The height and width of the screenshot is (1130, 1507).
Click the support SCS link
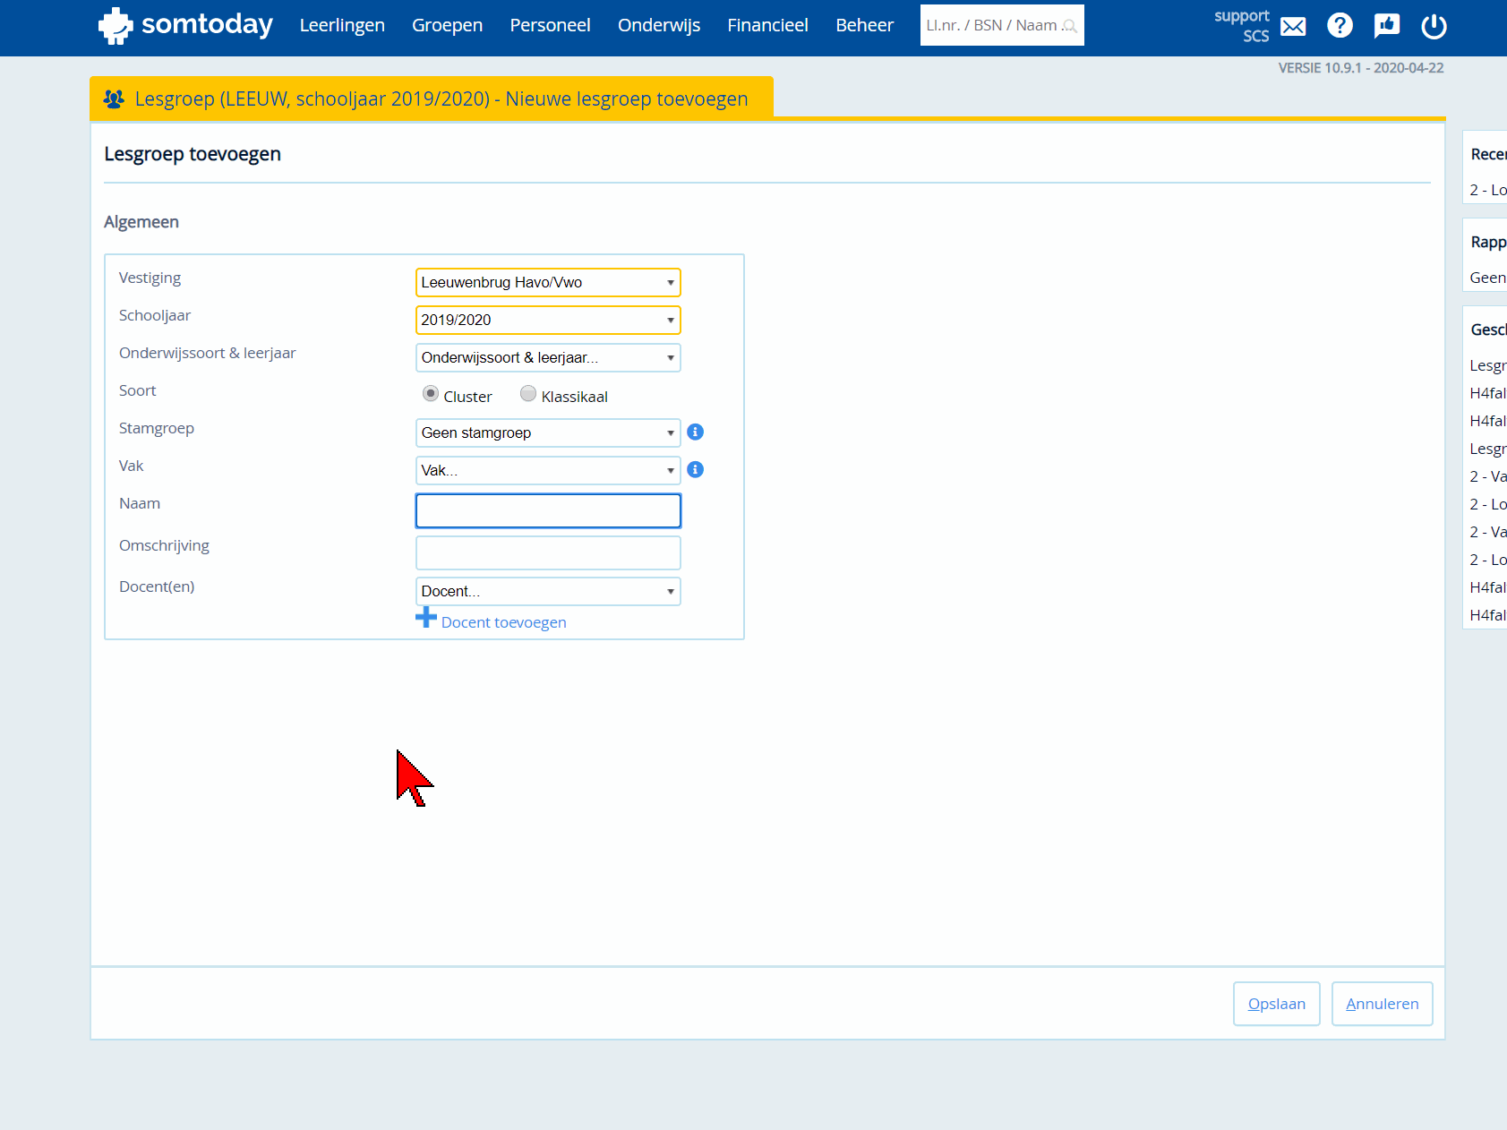(x=1242, y=26)
